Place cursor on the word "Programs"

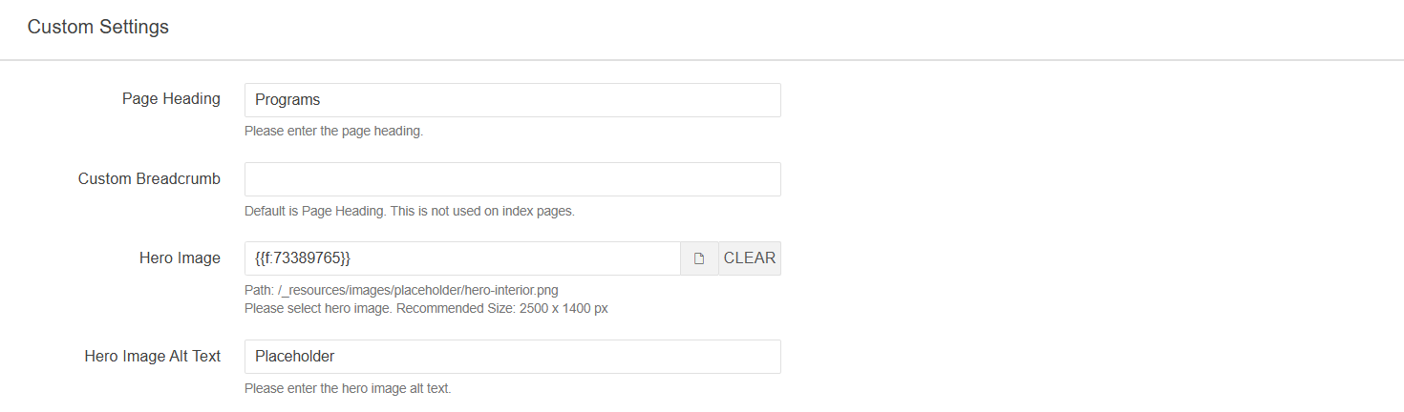coord(287,100)
